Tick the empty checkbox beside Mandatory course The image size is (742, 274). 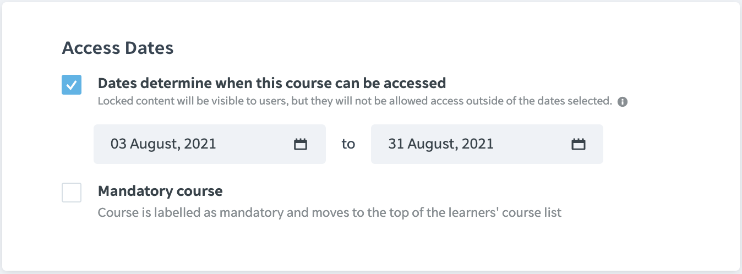click(x=72, y=193)
